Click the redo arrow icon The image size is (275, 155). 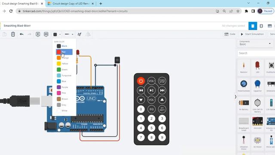pyautogui.click(x=29, y=34)
